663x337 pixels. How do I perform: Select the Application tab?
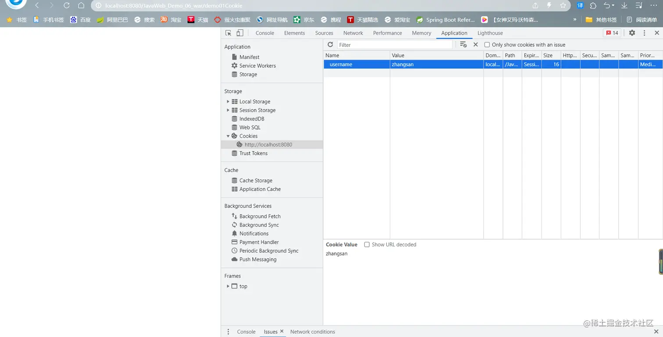pos(454,33)
